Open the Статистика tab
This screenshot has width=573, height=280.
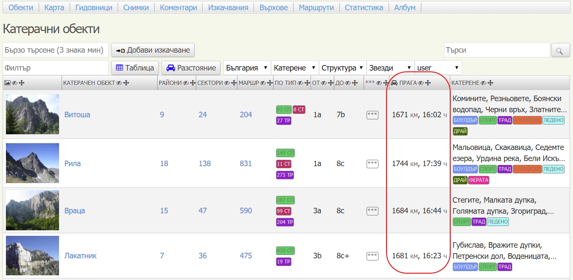click(x=364, y=8)
